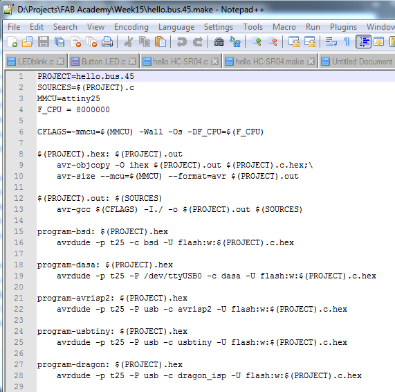Switch to the LEDblink.c tab
The image size is (395, 392).
tap(35, 62)
